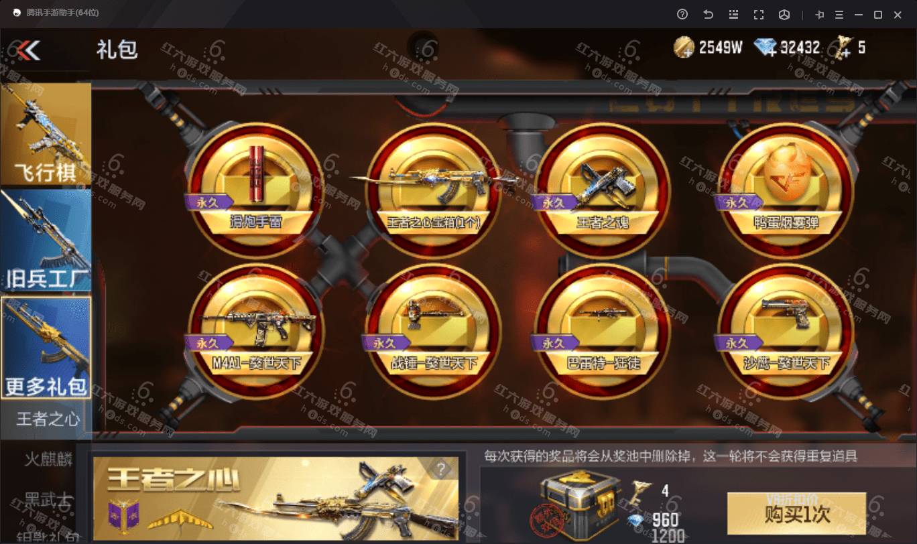Image resolution: width=917 pixels, height=544 pixels.
Task: Click the 购买1次 purchase button
Action: coord(796,514)
